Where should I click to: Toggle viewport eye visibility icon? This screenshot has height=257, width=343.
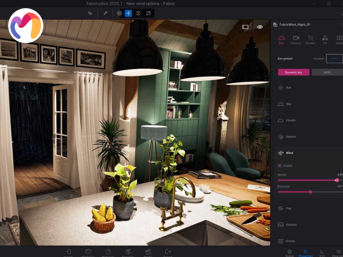click(x=260, y=27)
